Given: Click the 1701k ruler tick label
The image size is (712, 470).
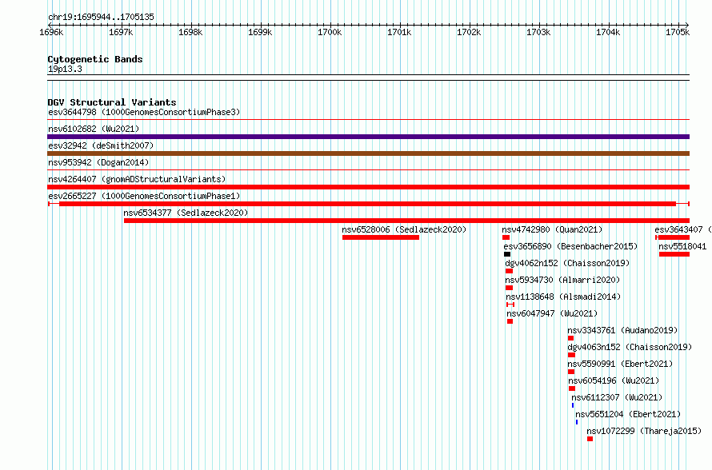Looking at the screenshot, I should coord(399,32).
